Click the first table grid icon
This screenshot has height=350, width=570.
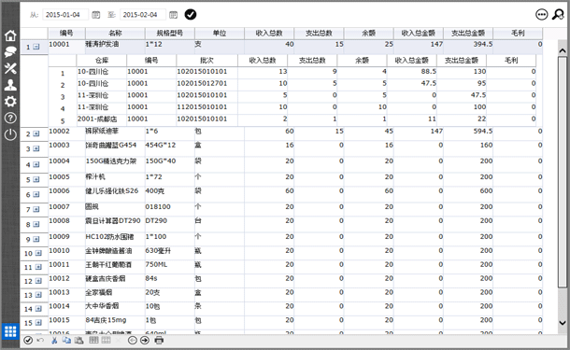coord(93,340)
